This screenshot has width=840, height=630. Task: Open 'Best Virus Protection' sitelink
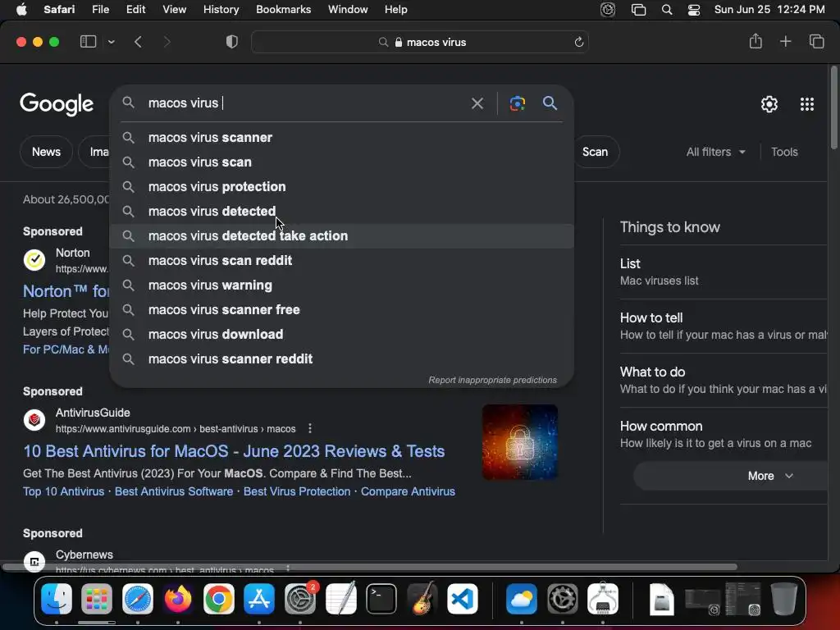[297, 491]
